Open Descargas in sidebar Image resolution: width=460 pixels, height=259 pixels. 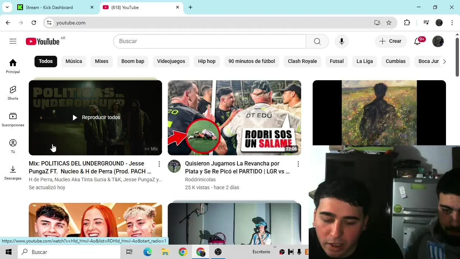coord(13,173)
